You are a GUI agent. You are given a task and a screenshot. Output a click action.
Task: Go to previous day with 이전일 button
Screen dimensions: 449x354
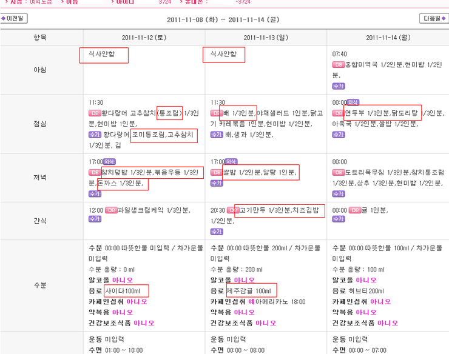coord(14,19)
